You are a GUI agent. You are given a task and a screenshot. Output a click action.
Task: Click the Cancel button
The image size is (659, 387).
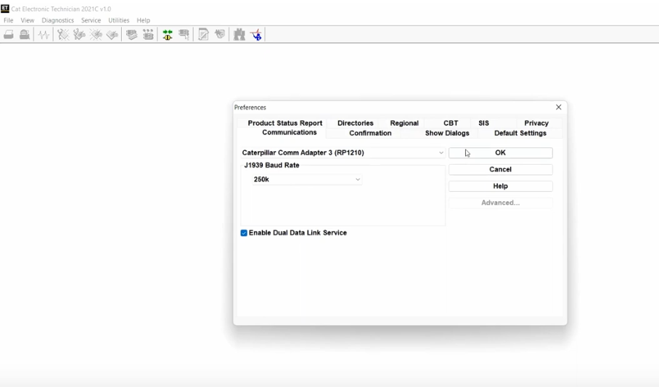[x=501, y=169]
